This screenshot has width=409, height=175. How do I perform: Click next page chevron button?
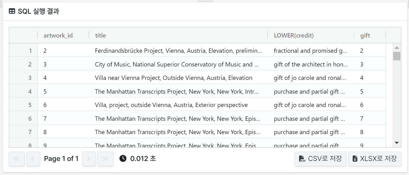click(89, 159)
